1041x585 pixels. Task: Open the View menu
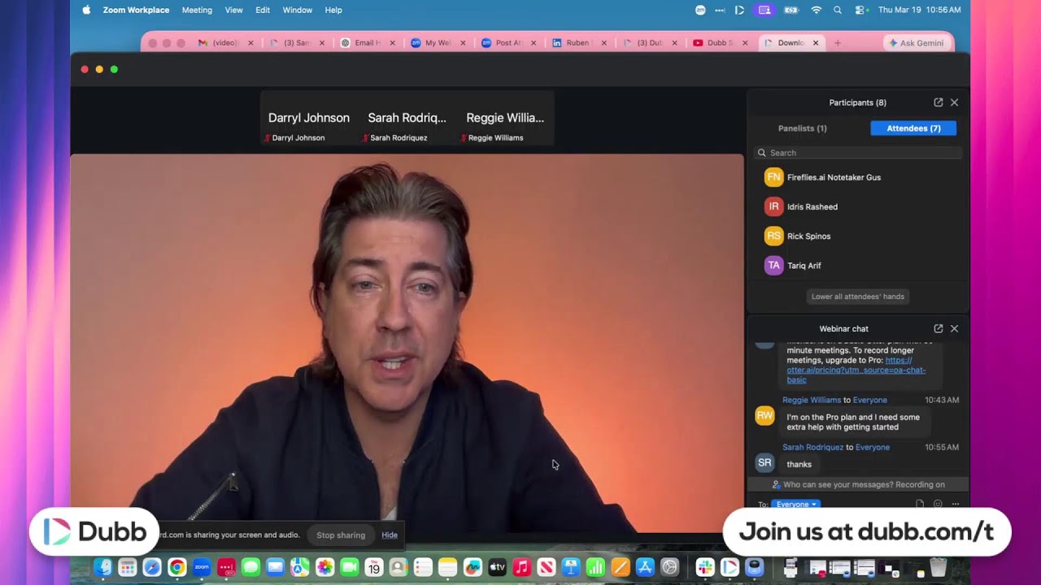pyautogui.click(x=233, y=10)
